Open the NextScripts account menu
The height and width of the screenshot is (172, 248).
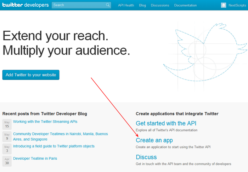coord(237,5)
